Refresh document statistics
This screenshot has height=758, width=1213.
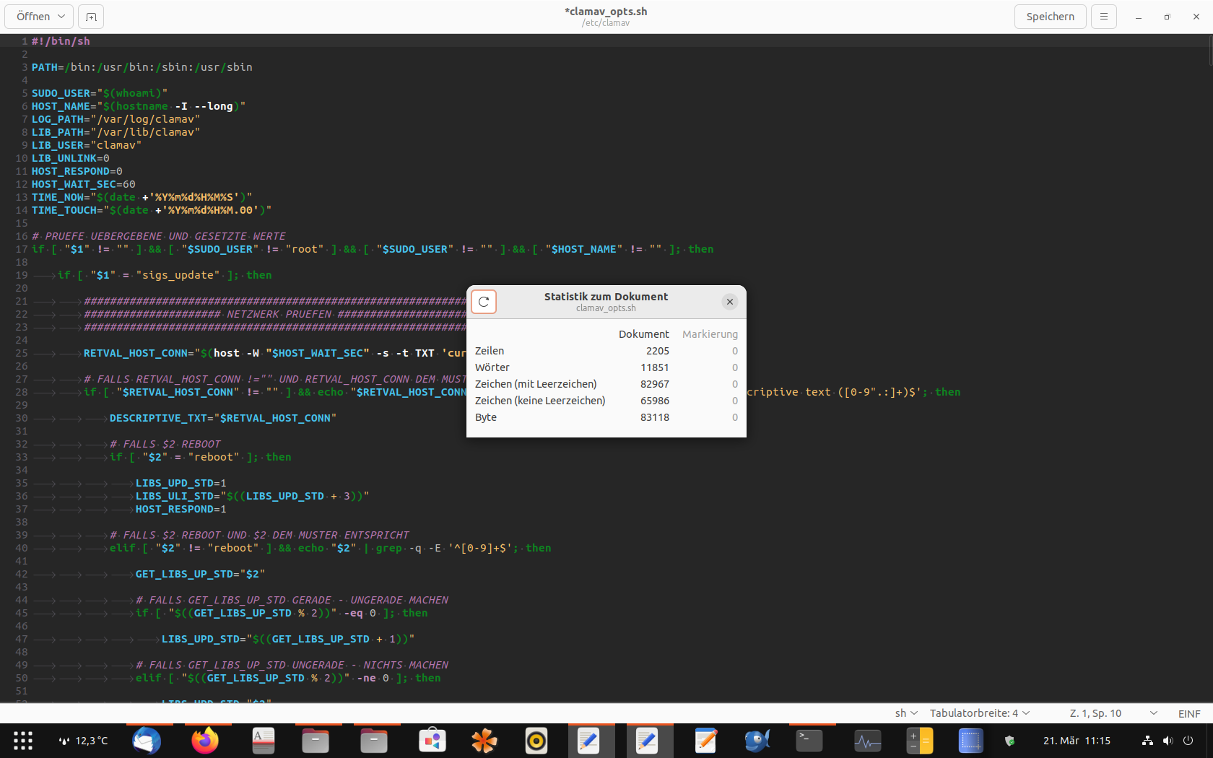coord(484,302)
